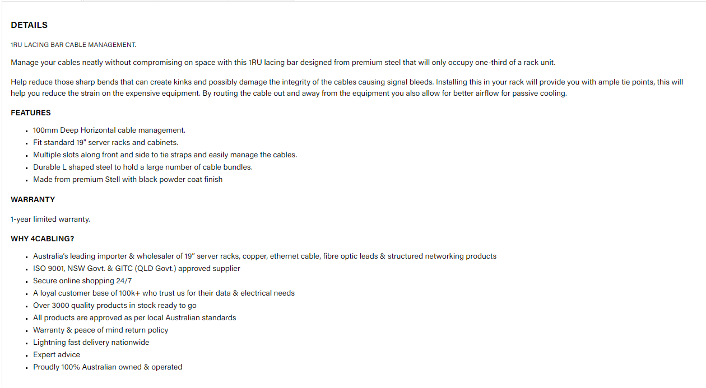Viewport: 706px width, 388px height.
Task: Select the "100mm Deep Horizontal cable management" bullet
Action: (x=109, y=130)
